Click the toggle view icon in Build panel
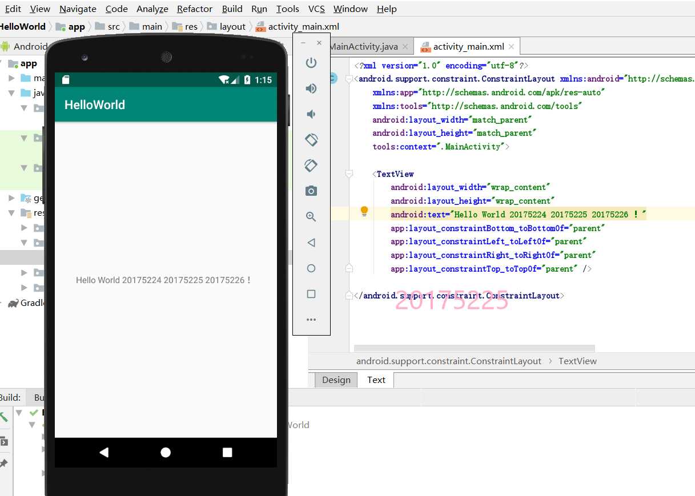 3,441
